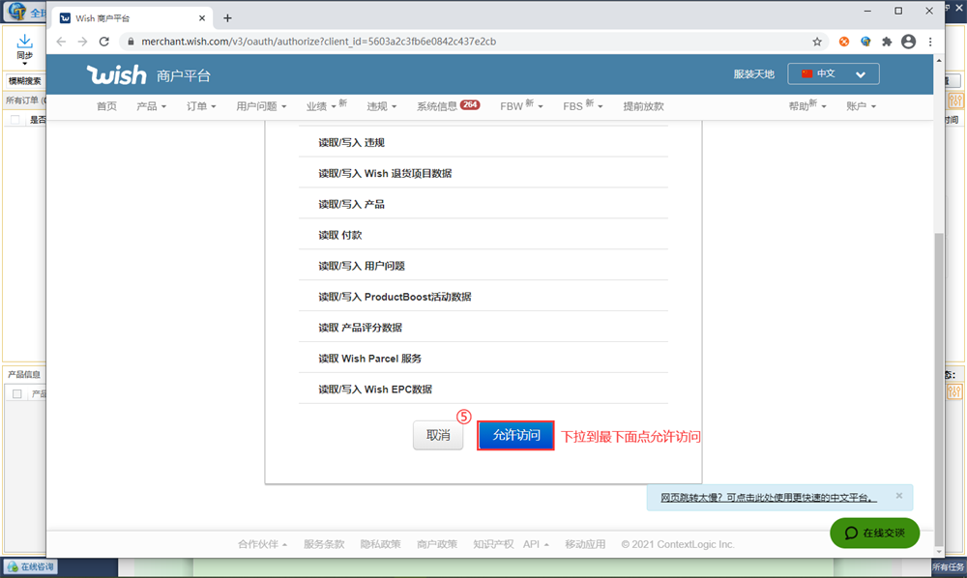Open 在线交谈 chat bubble
This screenshot has width=967, height=578.
[x=874, y=533]
